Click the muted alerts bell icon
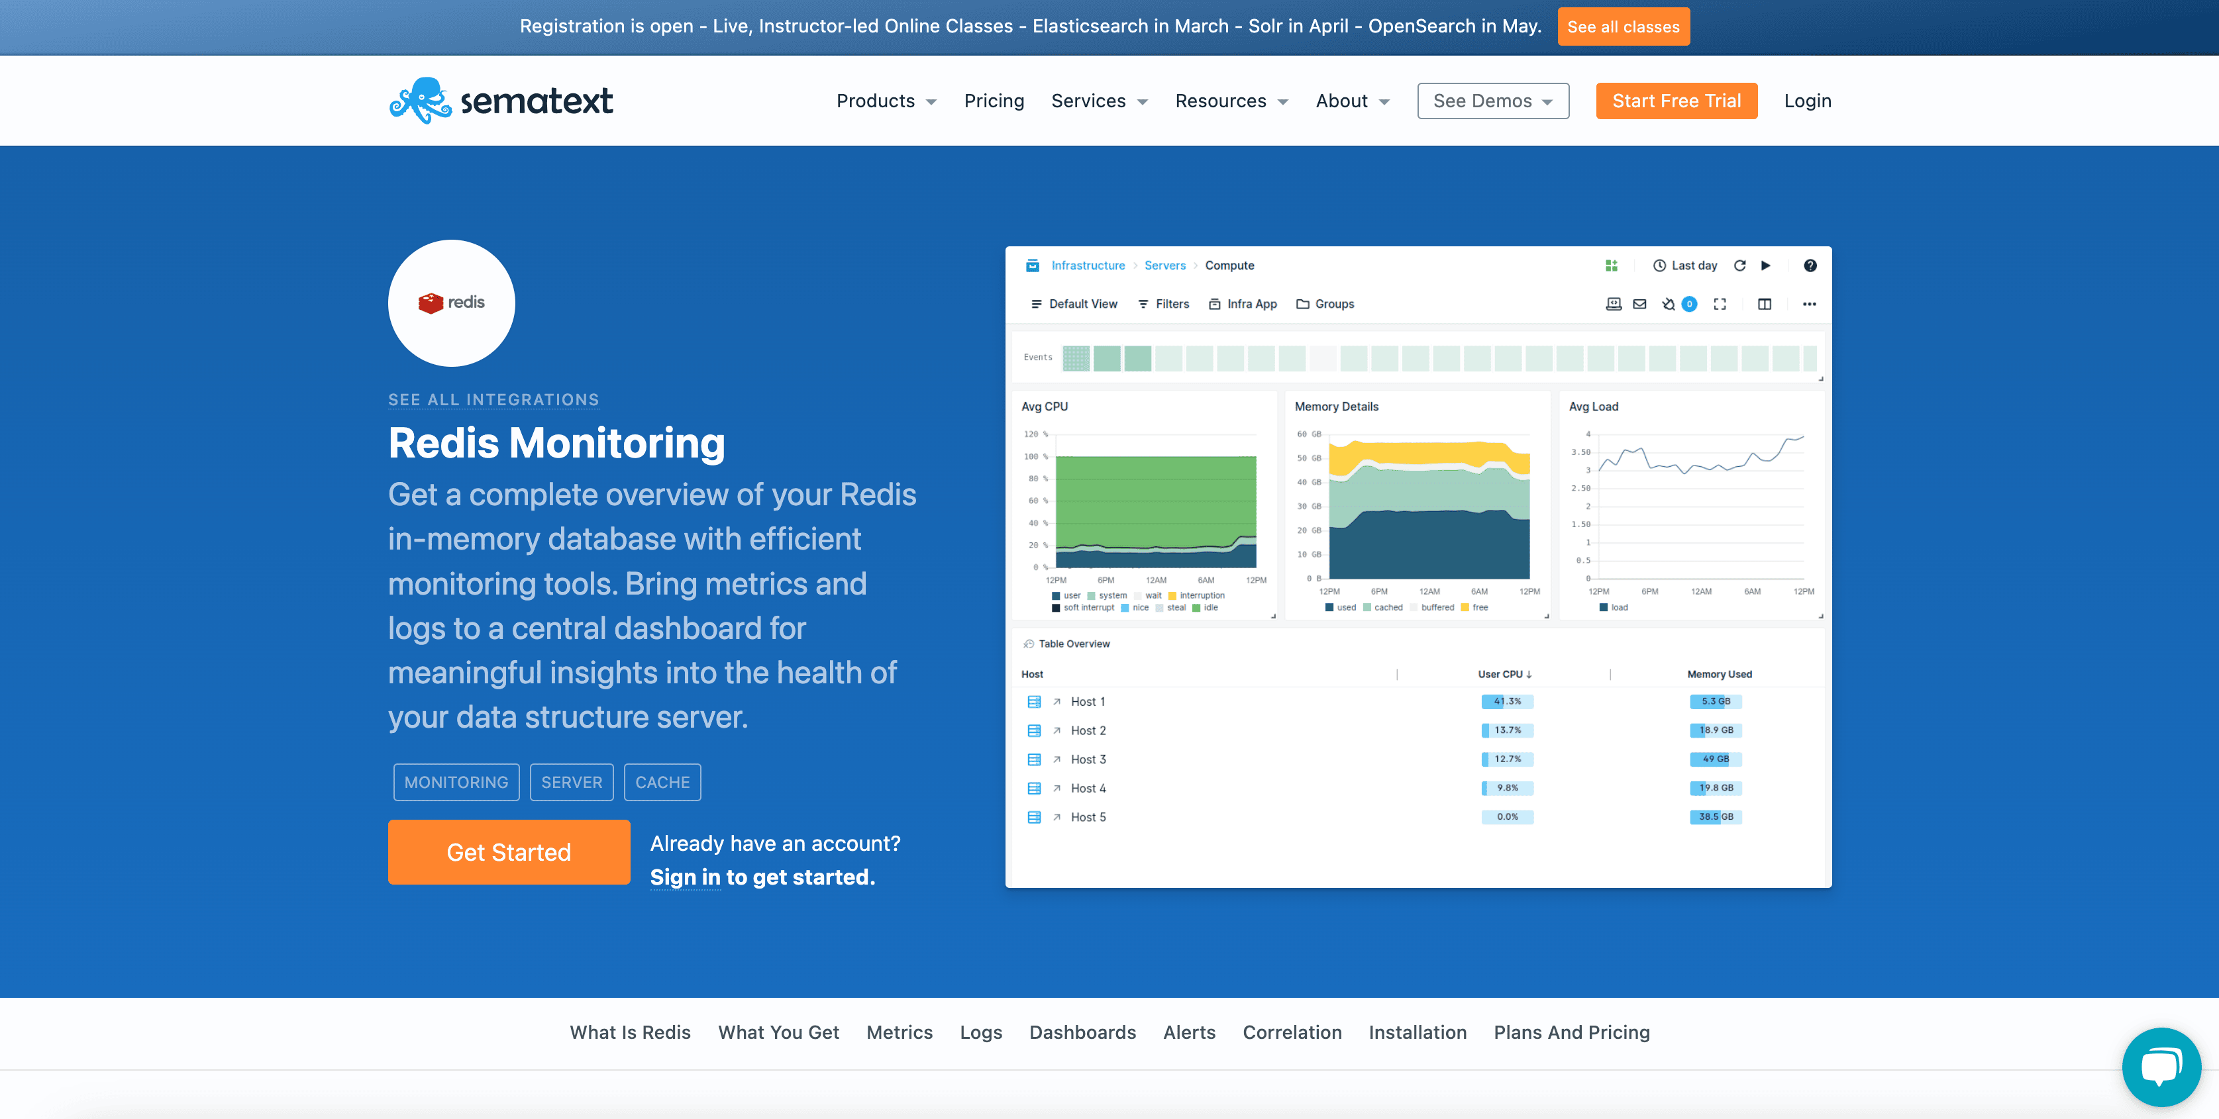This screenshot has height=1119, width=2219. click(x=1668, y=304)
